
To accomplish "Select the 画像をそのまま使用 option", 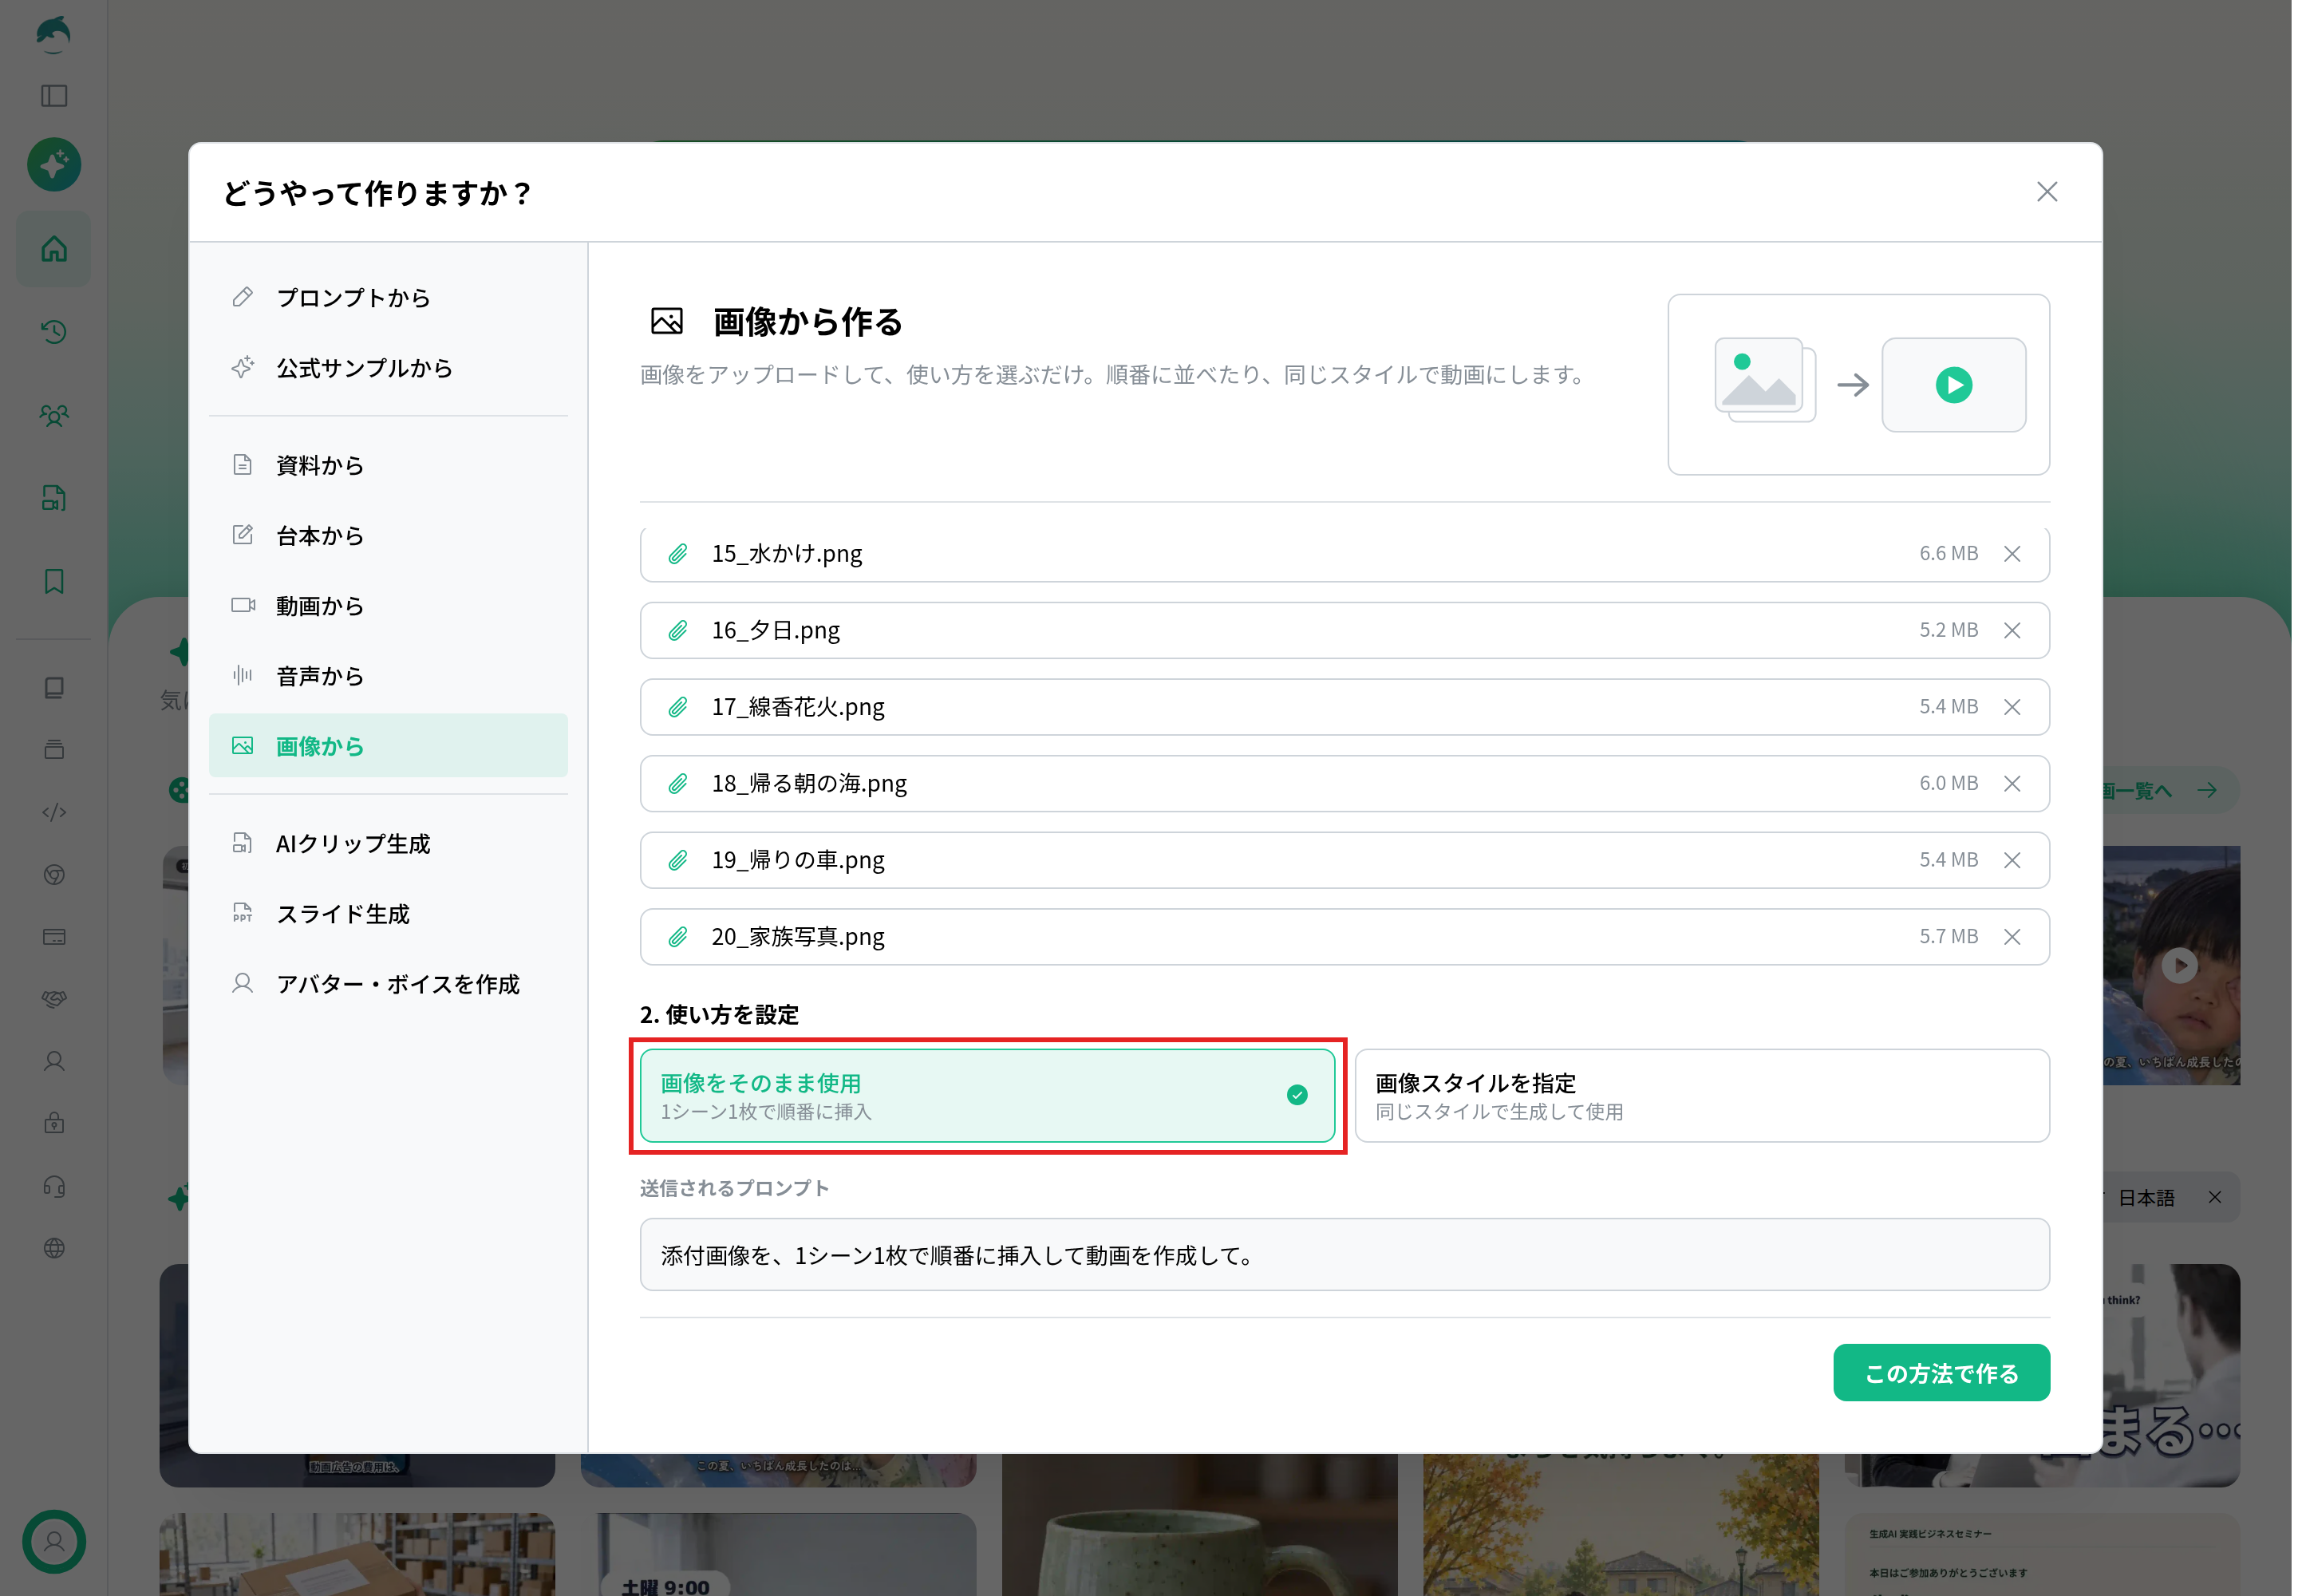I will coord(987,1096).
